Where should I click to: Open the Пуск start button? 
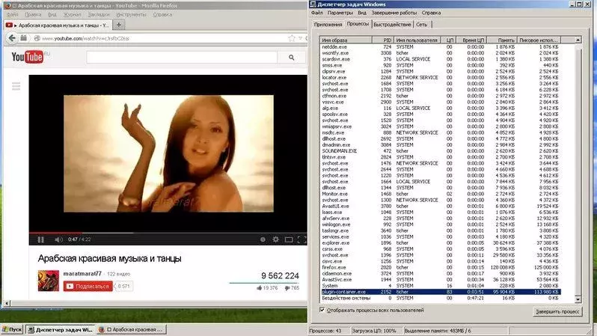click(x=12, y=329)
